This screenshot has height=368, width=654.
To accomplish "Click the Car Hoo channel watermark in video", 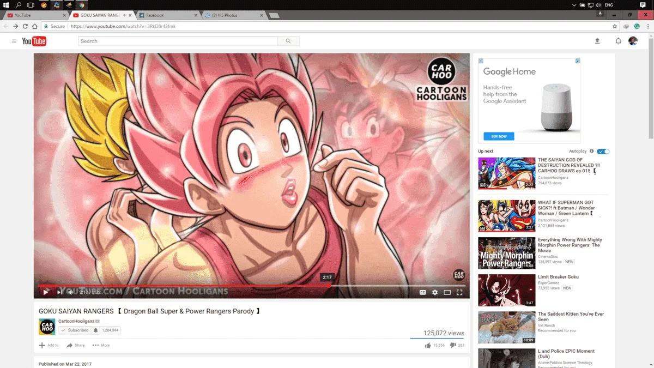I will (459, 275).
